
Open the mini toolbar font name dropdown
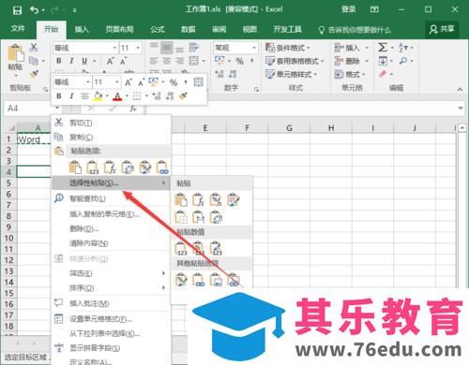(88, 82)
